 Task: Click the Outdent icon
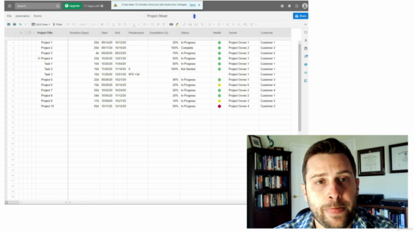point(68,25)
